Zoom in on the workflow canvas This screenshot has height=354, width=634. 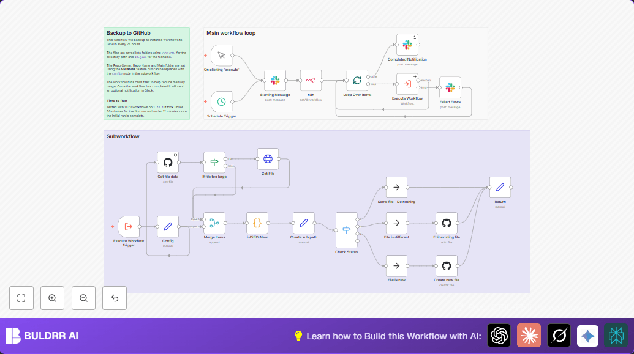(x=52, y=298)
